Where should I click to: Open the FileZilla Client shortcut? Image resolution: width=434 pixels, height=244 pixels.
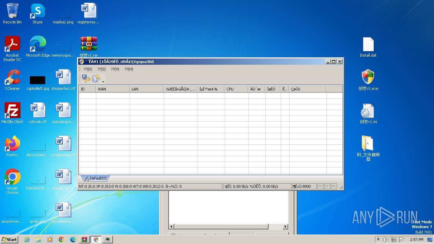click(12, 114)
